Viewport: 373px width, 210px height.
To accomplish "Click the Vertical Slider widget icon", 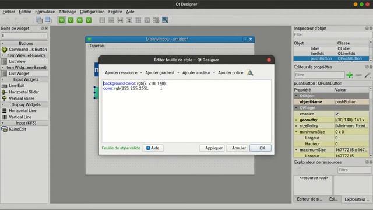I will [4, 99].
